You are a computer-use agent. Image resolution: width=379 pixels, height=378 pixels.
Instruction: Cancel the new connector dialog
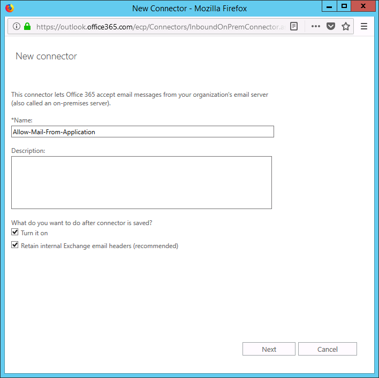click(x=327, y=349)
